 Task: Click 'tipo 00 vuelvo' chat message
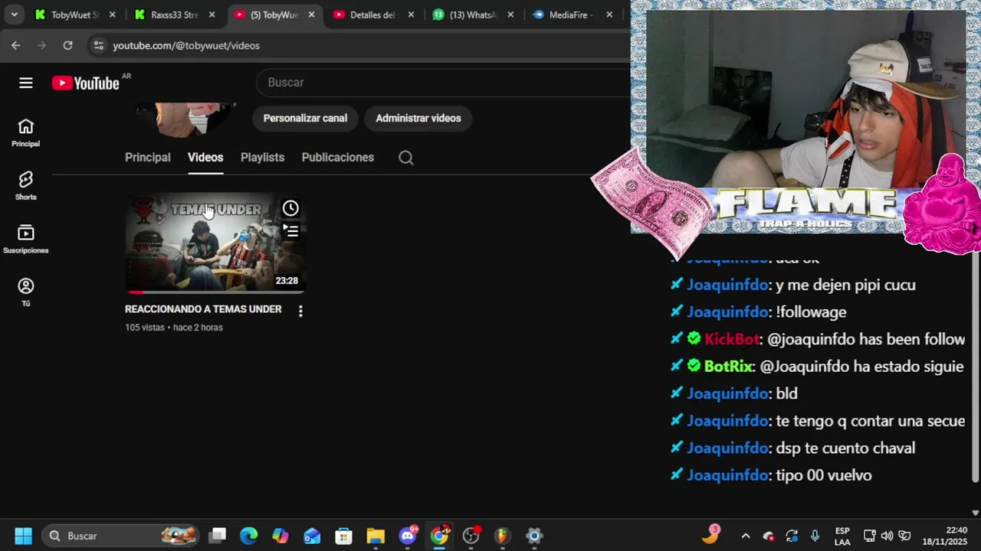[x=770, y=475]
